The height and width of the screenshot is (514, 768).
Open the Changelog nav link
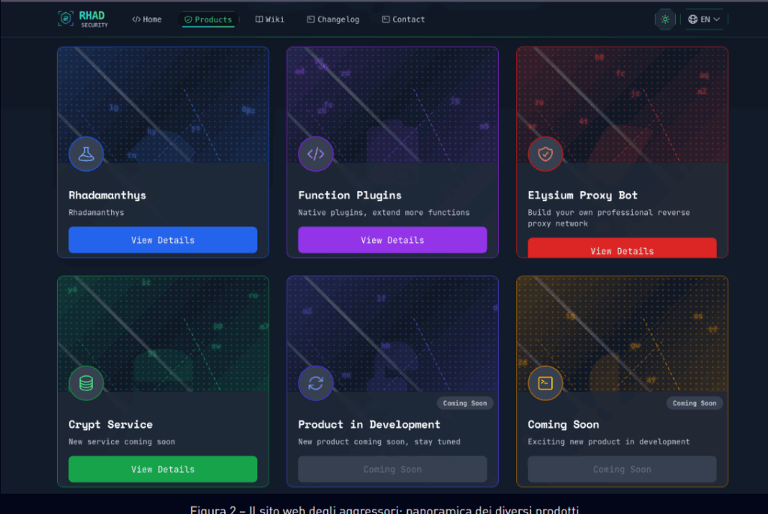[333, 19]
